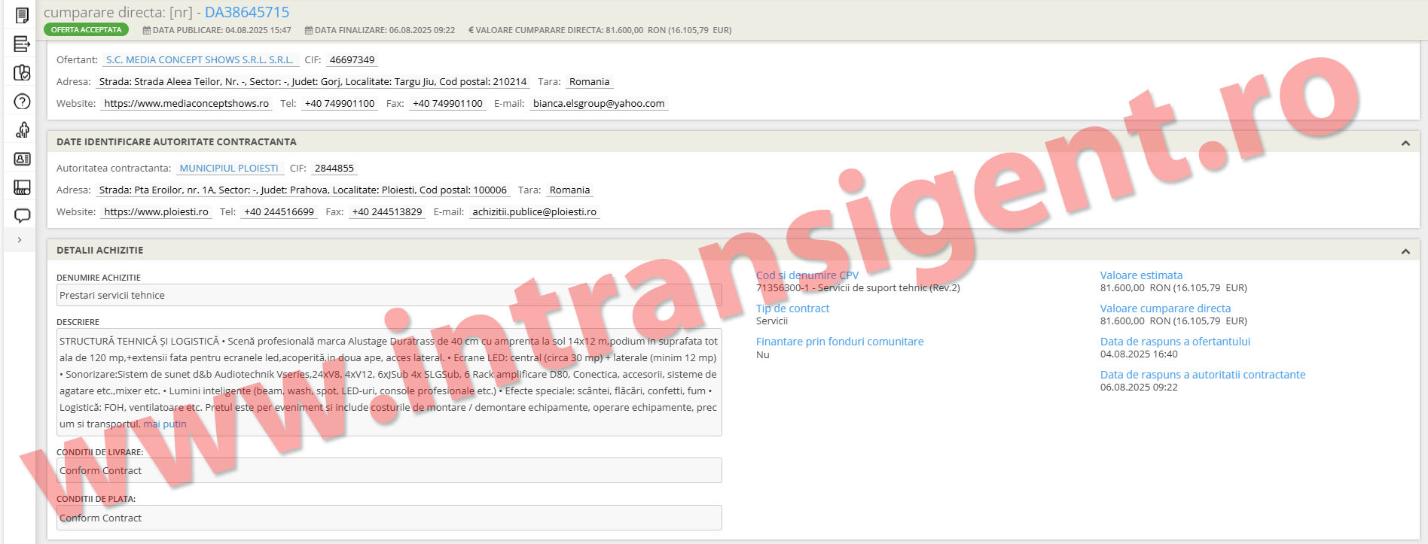Click 'mai putin' to shorten description
Image resolution: width=1428 pixels, height=544 pixels.
165,424
